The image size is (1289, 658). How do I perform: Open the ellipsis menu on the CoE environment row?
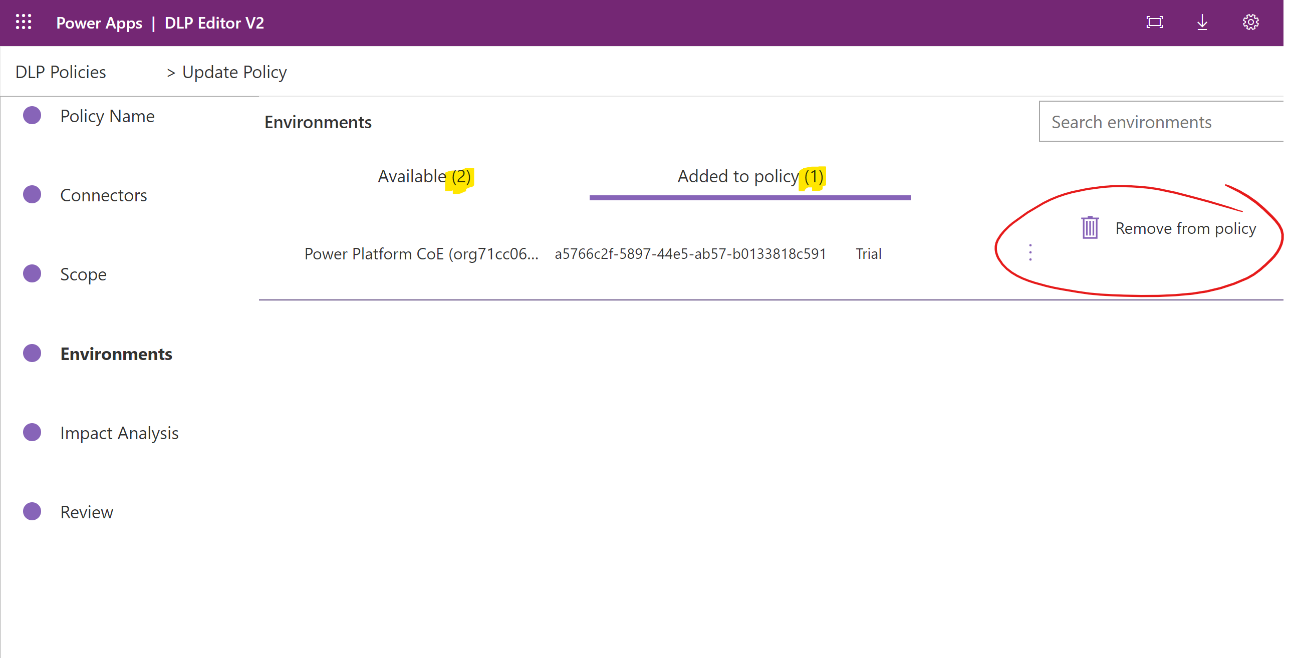click(x=1030, y=253)
